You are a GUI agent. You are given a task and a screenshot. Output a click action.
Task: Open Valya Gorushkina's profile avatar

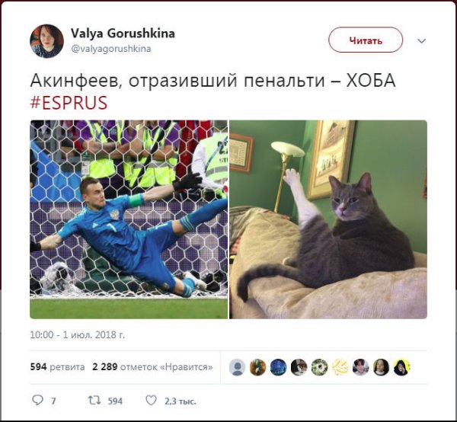(46, 41)
